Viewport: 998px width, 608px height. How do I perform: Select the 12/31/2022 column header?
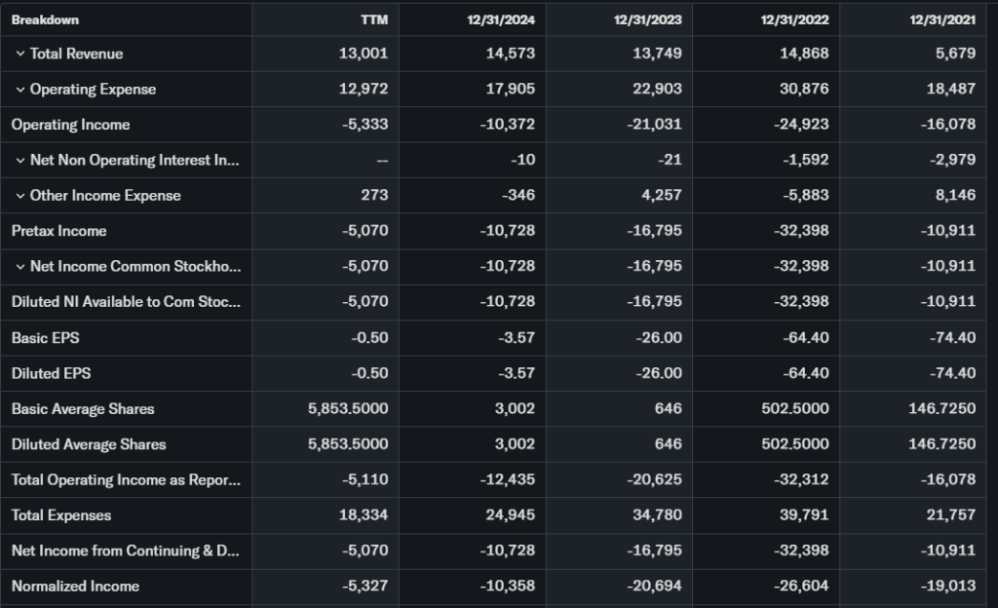tap(795, 19)
